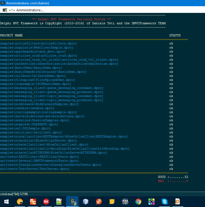The height and width of the screenshot is (207, 205).
Task: Click the SSLSample.dproj line
Action: [25, 129]
